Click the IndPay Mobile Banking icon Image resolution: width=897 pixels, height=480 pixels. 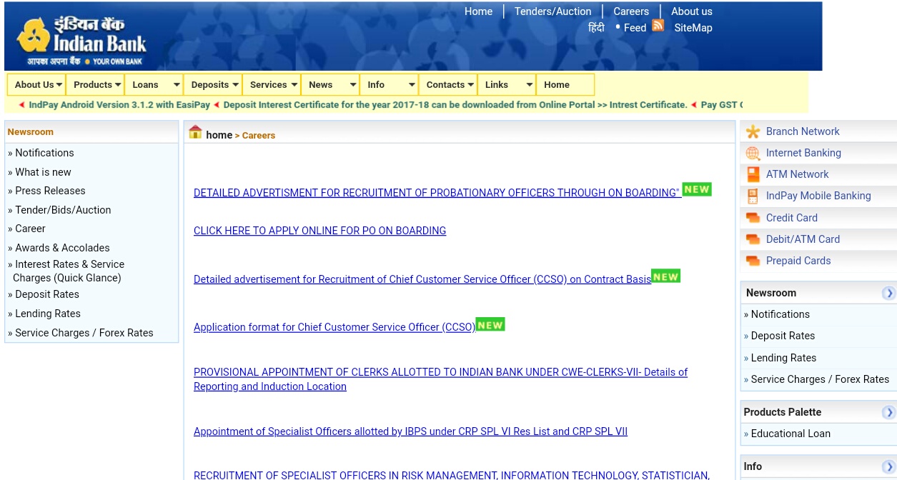click(x=753, y=196)
